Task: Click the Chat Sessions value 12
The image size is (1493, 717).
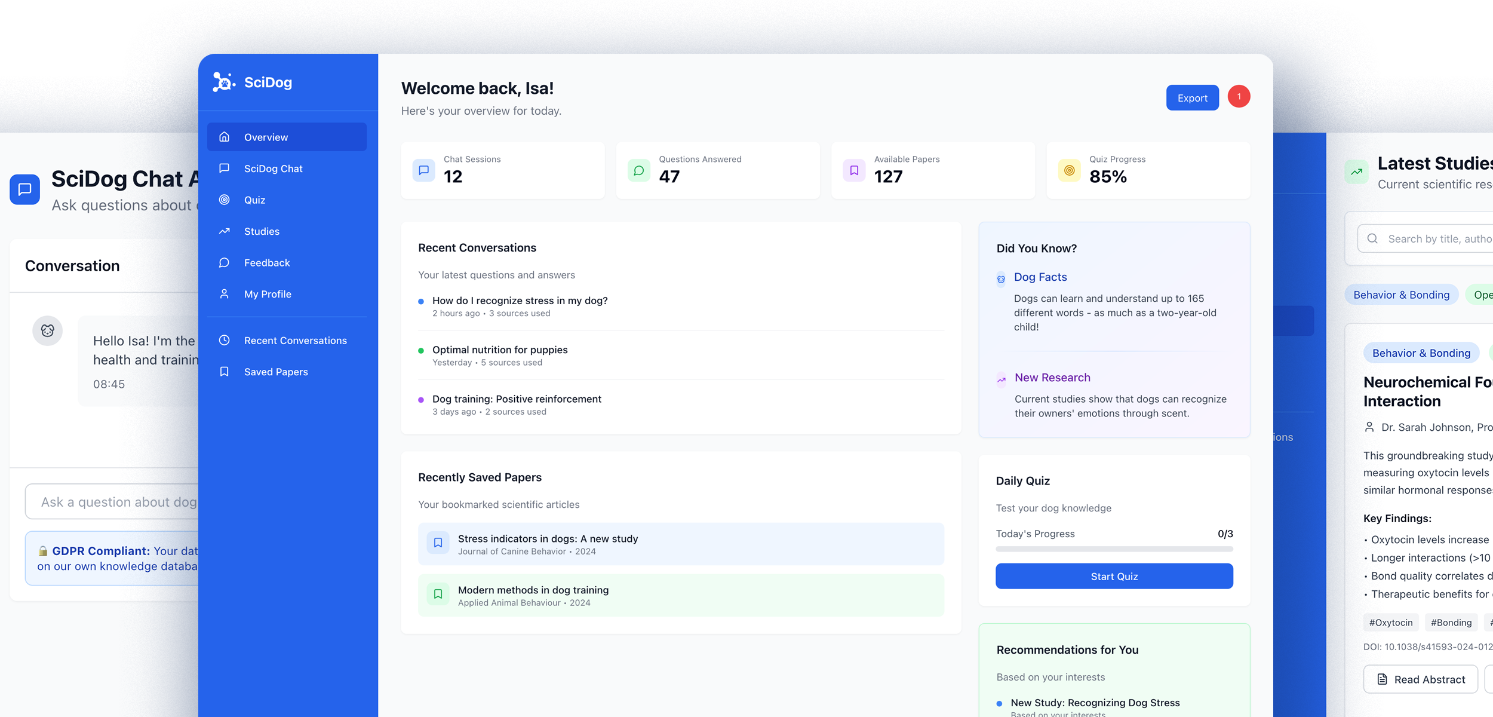Action: [453, 177]
